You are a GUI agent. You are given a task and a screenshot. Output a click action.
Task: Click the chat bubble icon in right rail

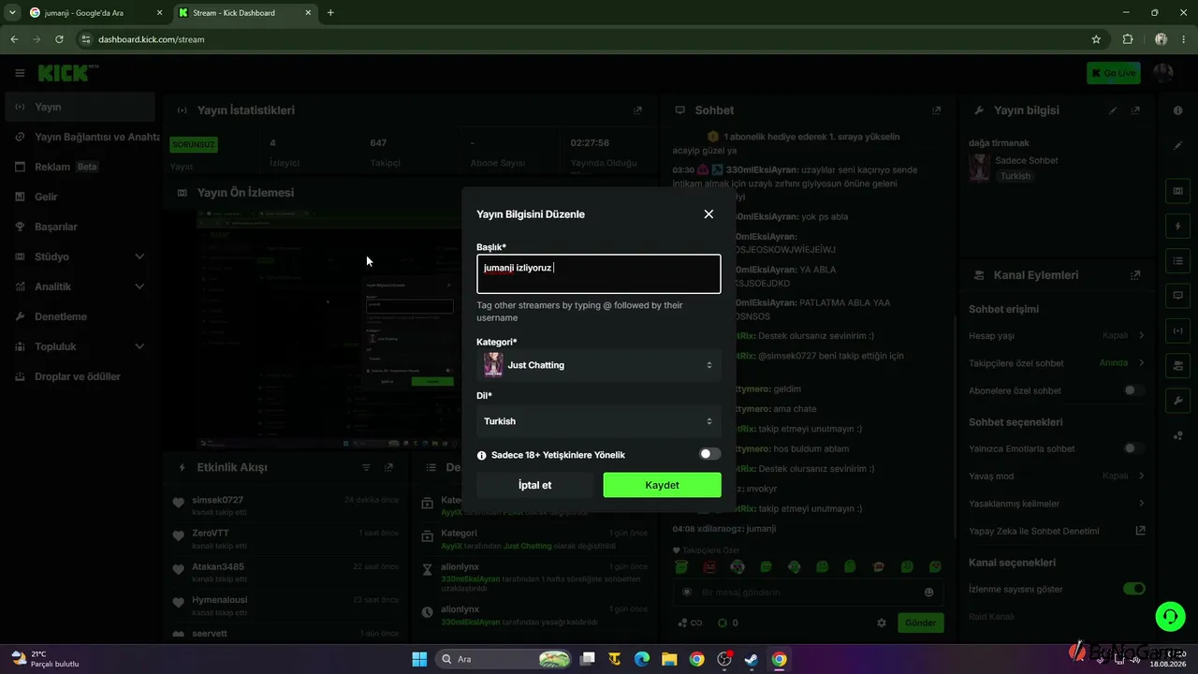coord(1178,295)
